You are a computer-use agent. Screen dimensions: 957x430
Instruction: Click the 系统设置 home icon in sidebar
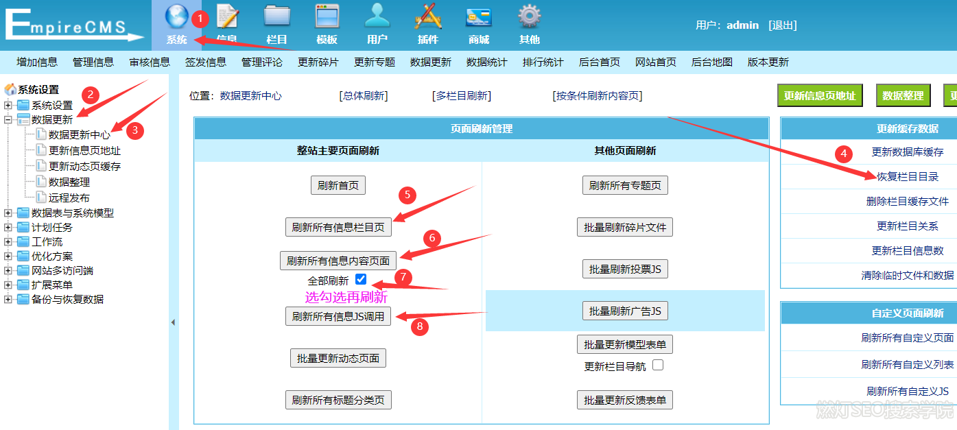(x=10, y=89)
